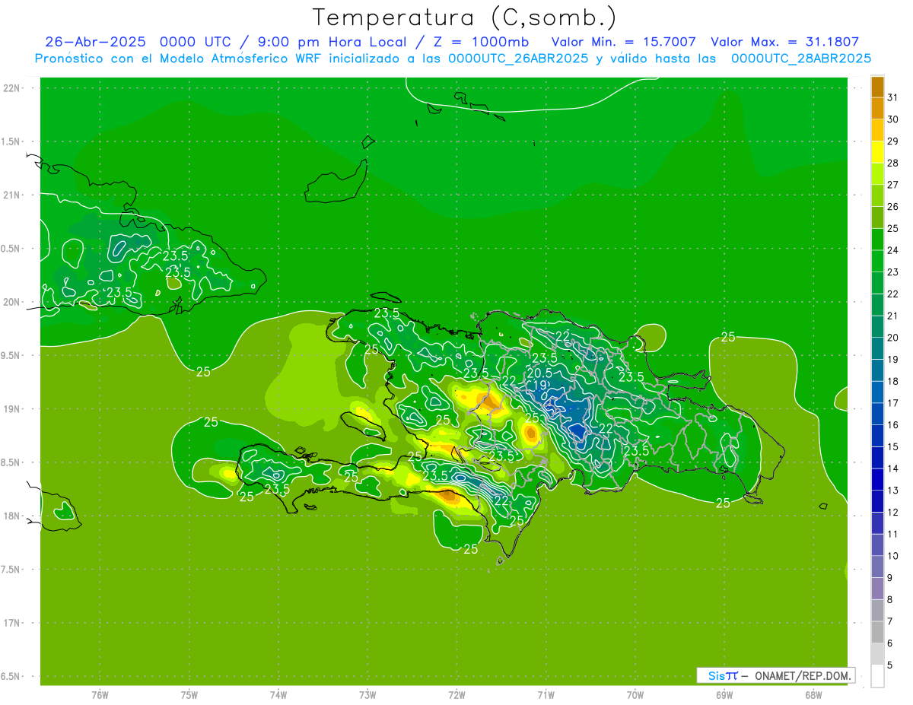Viewport: 913px width, 705px height.
Task: Click blue legend swatch between 16 and 17
Action: (877, 414)
